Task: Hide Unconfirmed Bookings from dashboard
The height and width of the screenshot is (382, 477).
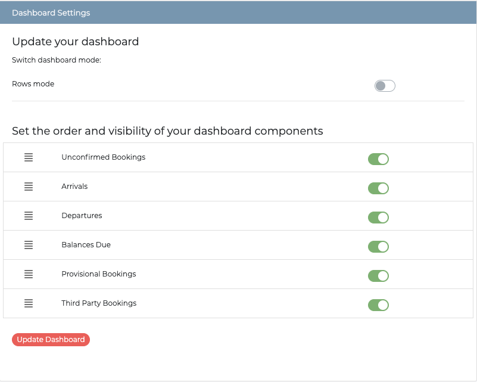Action: (378, 159)
